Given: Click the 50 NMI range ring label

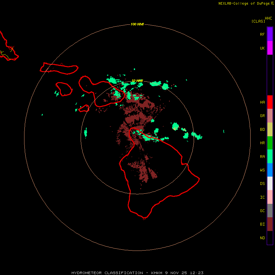Looking at the screenshot, I should [x=137, y=81].
